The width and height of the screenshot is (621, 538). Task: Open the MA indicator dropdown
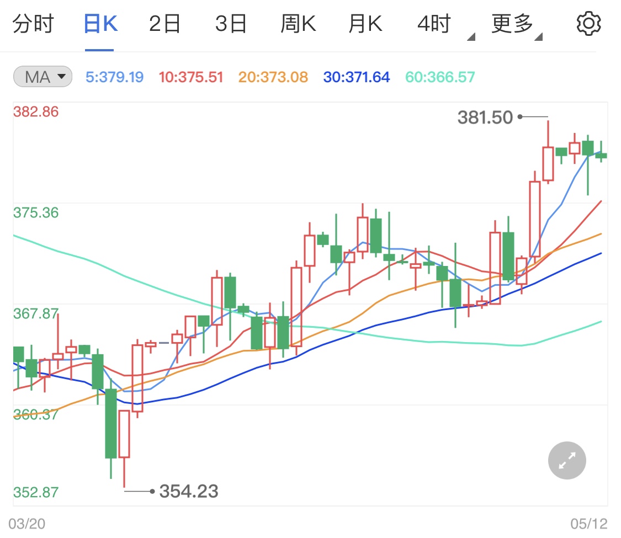pyautogui.click(x=62, y=77)
